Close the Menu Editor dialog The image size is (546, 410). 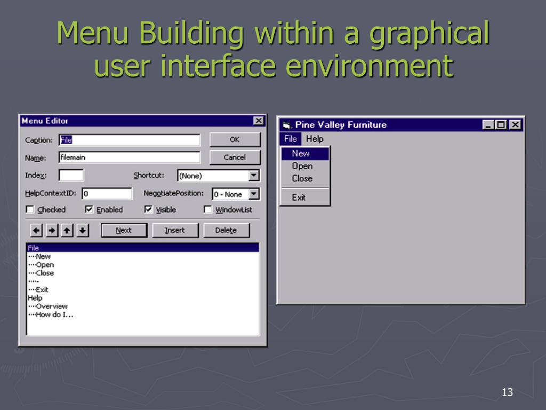tap(258, 121)
